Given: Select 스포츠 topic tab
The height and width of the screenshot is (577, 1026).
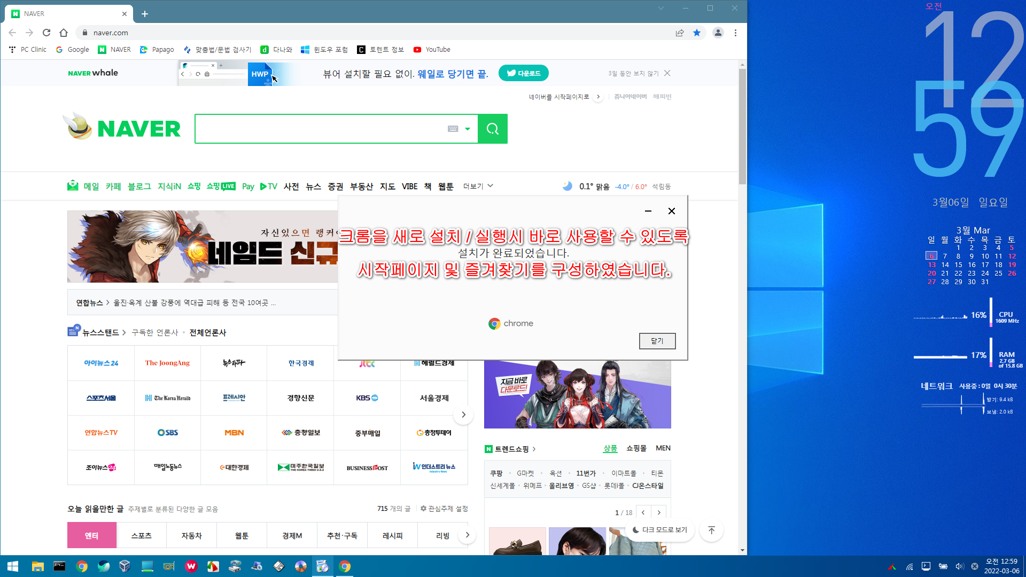Looking at the screenshot, I should coord(142,535).
